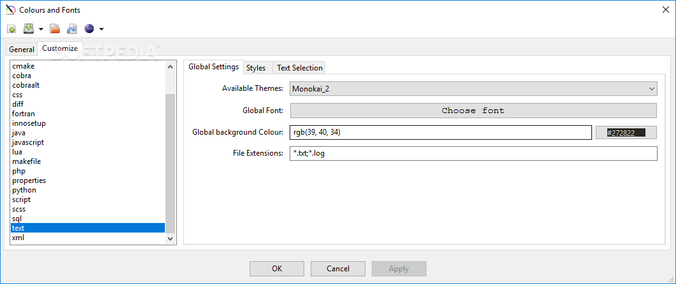Click into the Global background Colour text field
Screen dimensions: 676x284
440,133
